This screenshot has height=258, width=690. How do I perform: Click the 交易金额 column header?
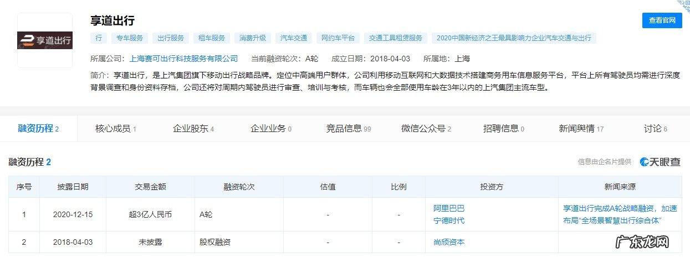click(x=150, y=187)
